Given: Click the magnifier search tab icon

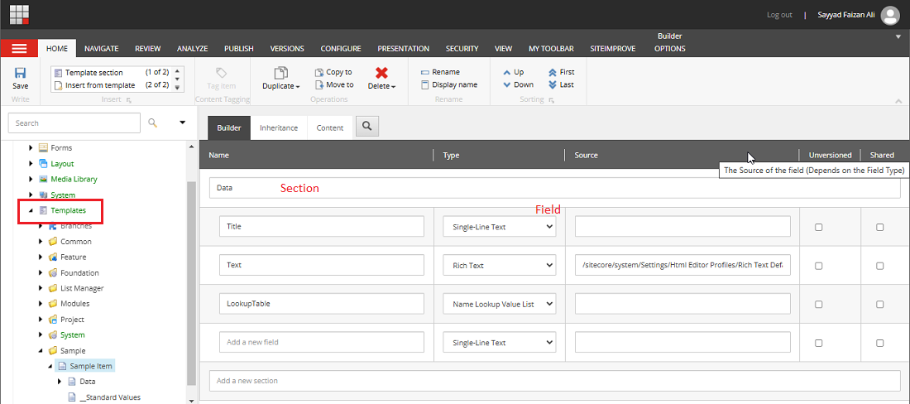Looking at the screenshot, I should 367,127.
